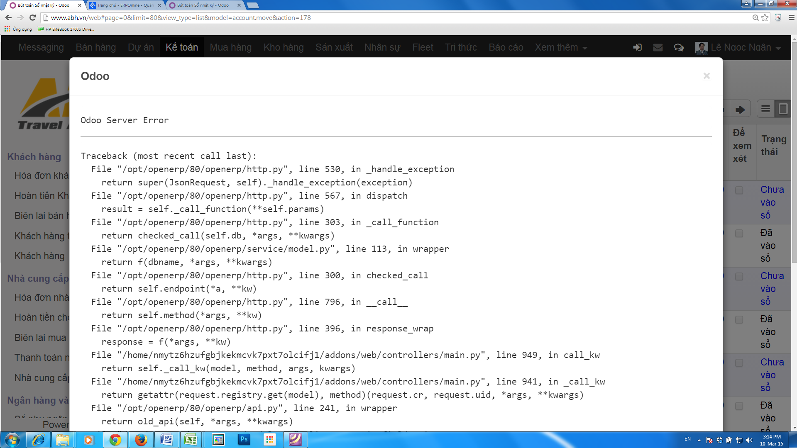Viewport: 797px width, 448px height.
Task: Open the chat bubbles icon in navbar
Action: [679, 47]
